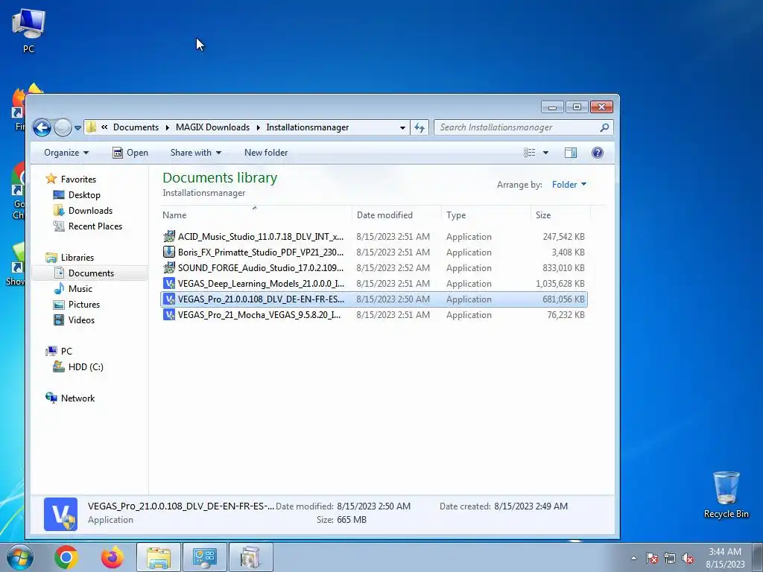Sort by Size column header
The width and height of the screenshot is (763, 572).
pos(560,215)
